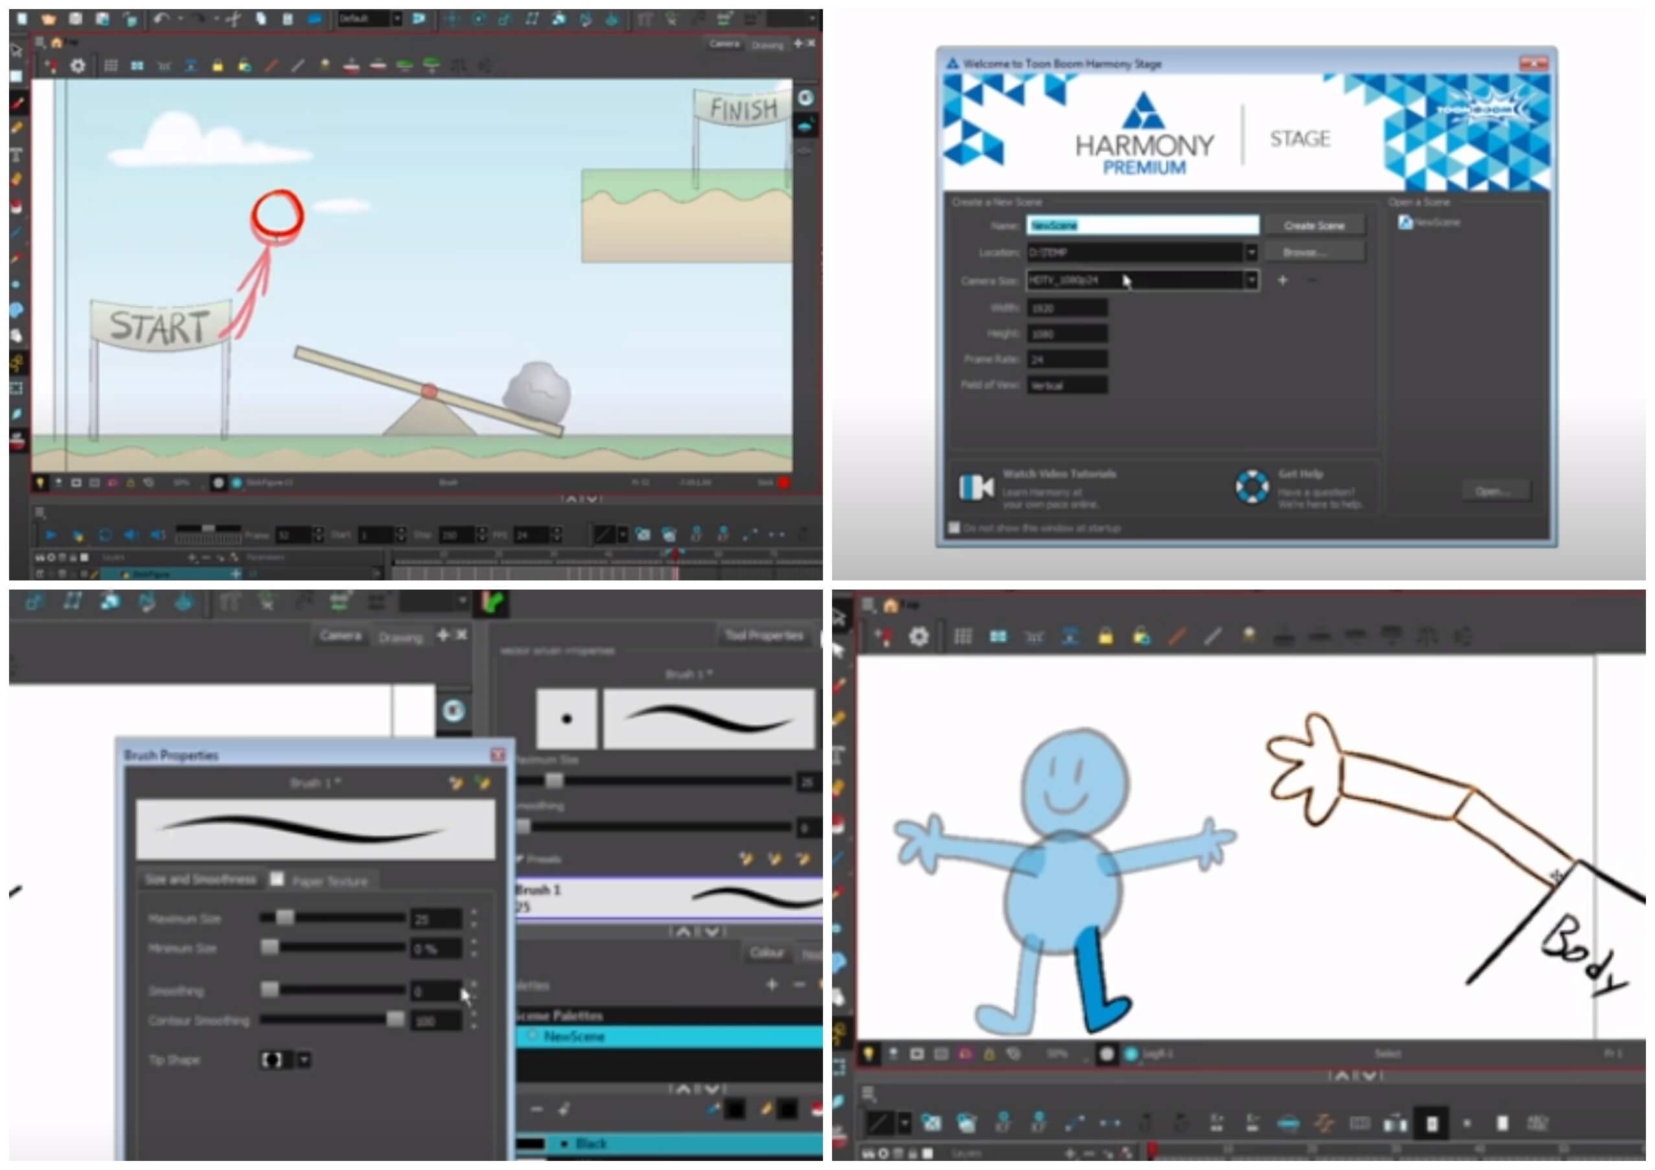Toggle the light bulb below the seesaw scene
This screenshot has height=1170, width=1655.
40,483
